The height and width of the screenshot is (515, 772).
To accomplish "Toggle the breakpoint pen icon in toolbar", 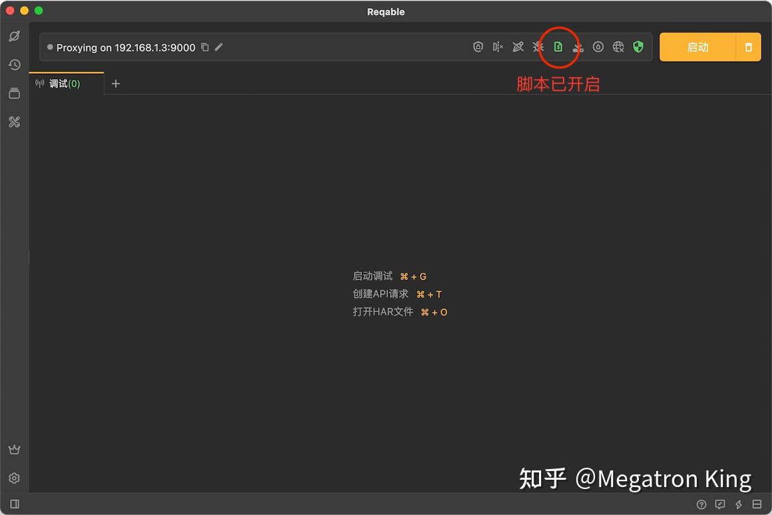I will tap(518, 47).
